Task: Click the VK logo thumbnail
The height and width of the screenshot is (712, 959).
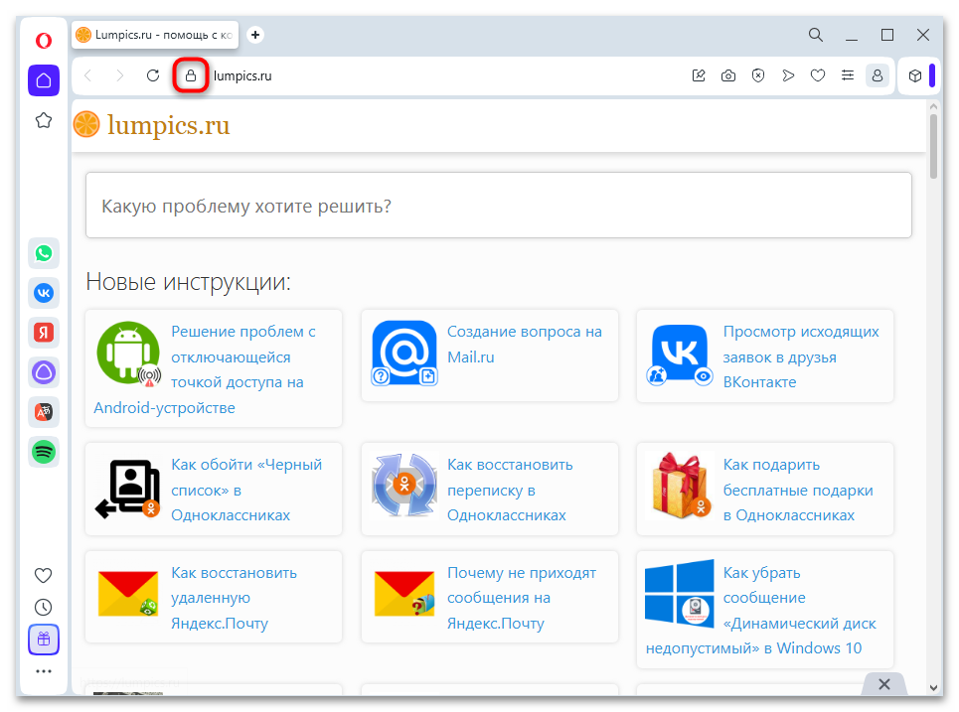Action: click(680, 356)
